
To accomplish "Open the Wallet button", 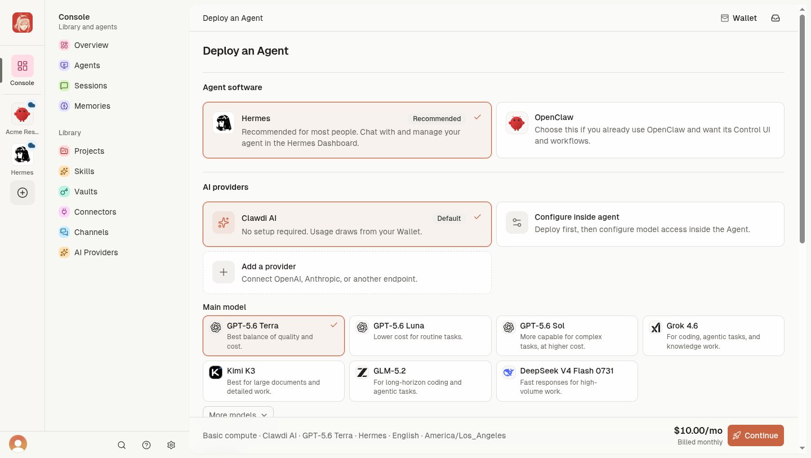I will (739, 18).
